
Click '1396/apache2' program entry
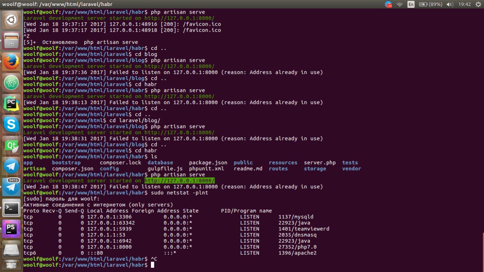coord(298,253)
